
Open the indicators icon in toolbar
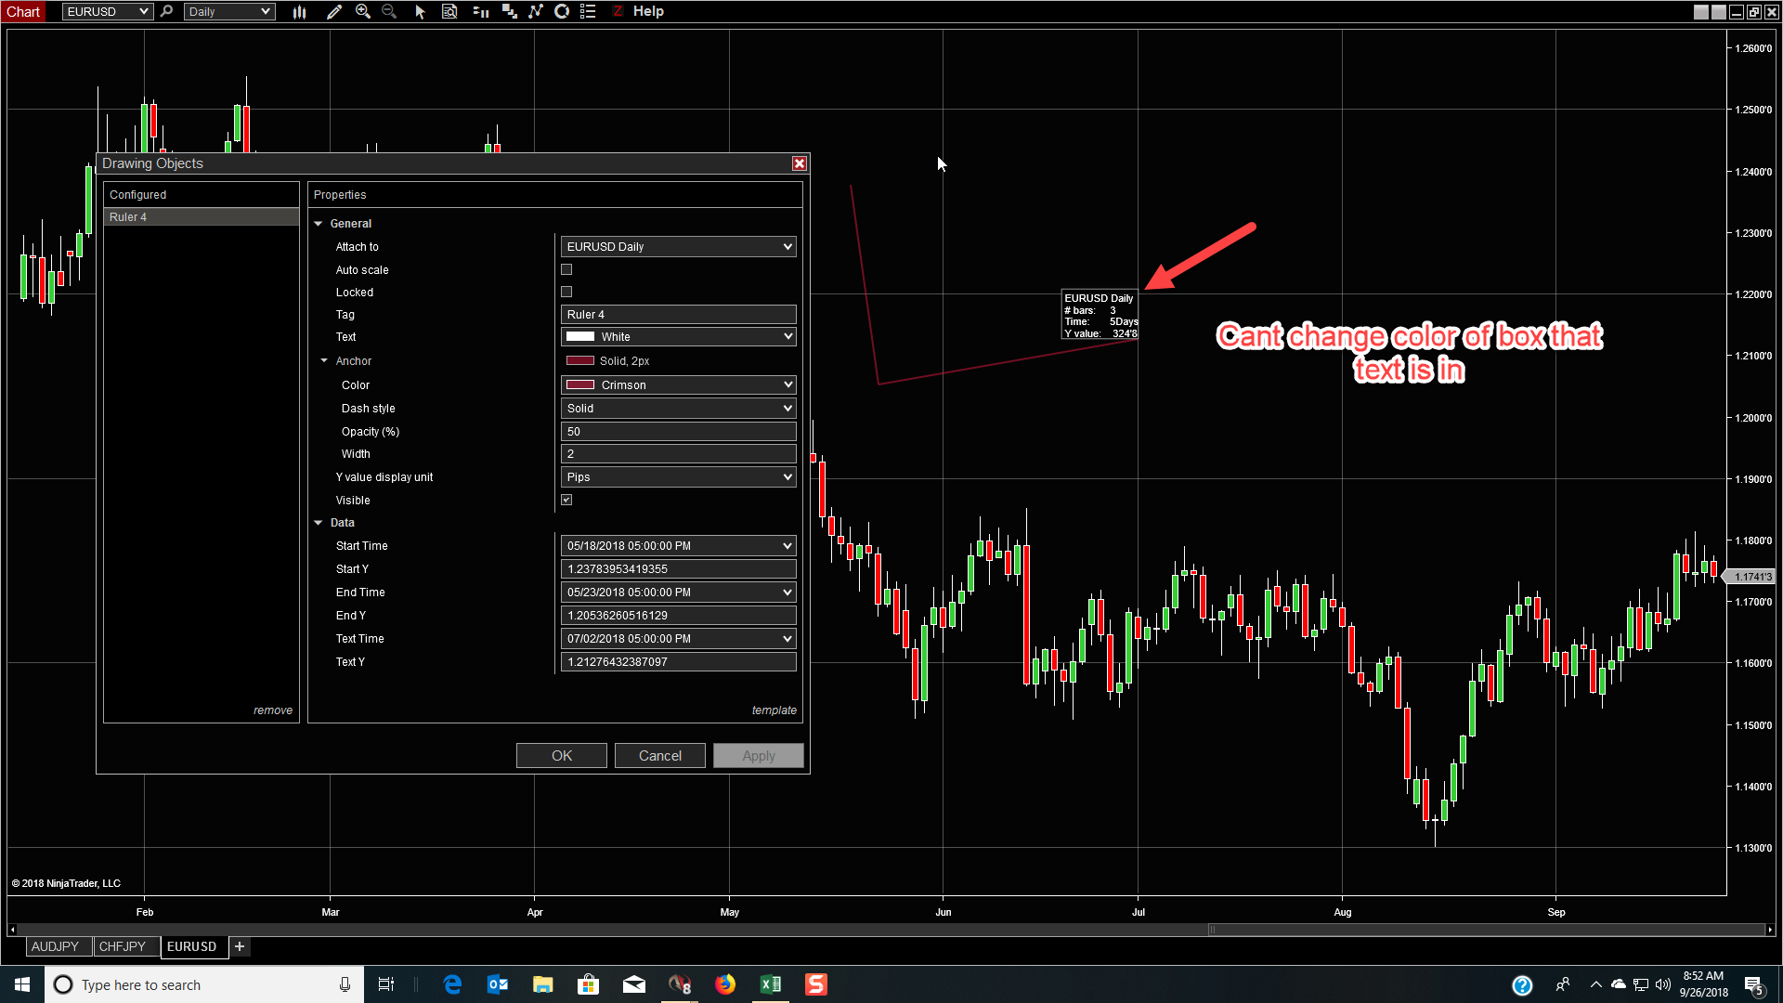pyautogui.click(x=536, y=12)
